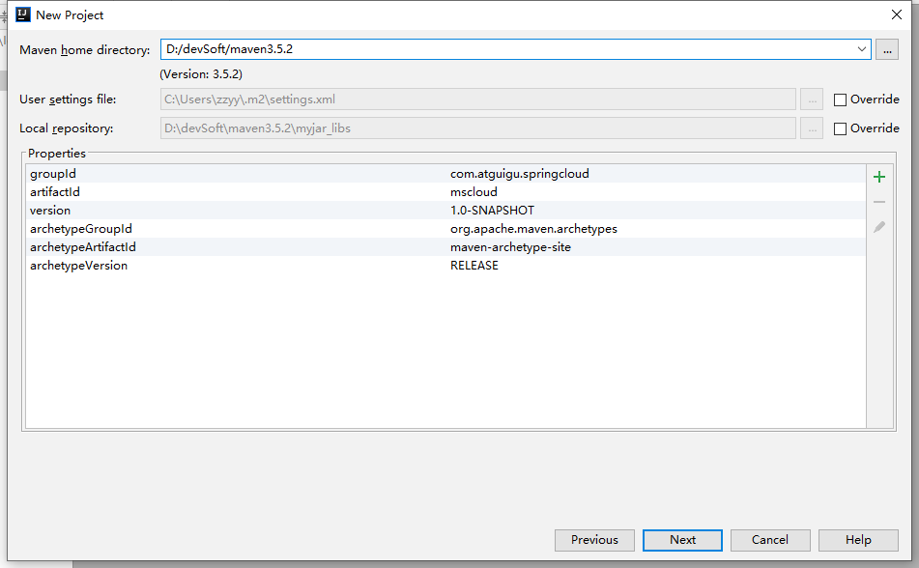Click the value org.apache.maven.archetypes
Image resolution: width=919 pixels, height=568 pixels.
[533, 229]
